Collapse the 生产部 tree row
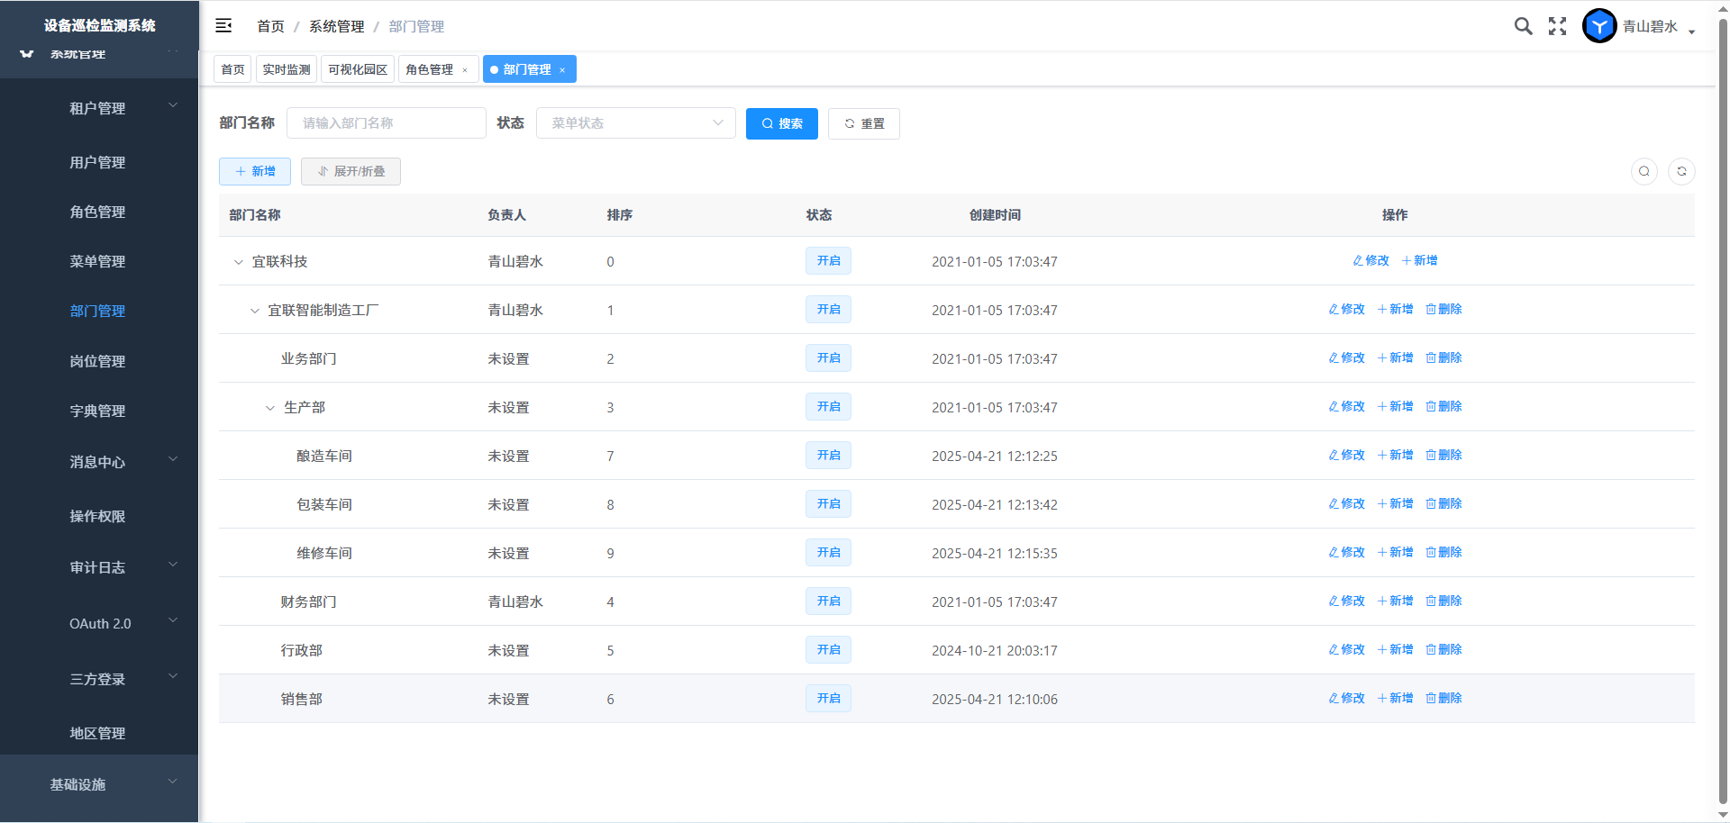 269,408
